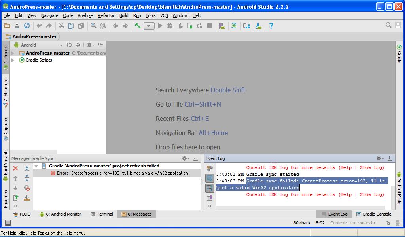Click the navigate Back arrow icon
Viewport: 405px width, 237px height.
pos(115,26)
